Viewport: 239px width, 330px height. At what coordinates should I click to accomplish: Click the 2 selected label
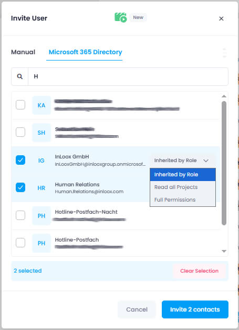tap(27, 271)
